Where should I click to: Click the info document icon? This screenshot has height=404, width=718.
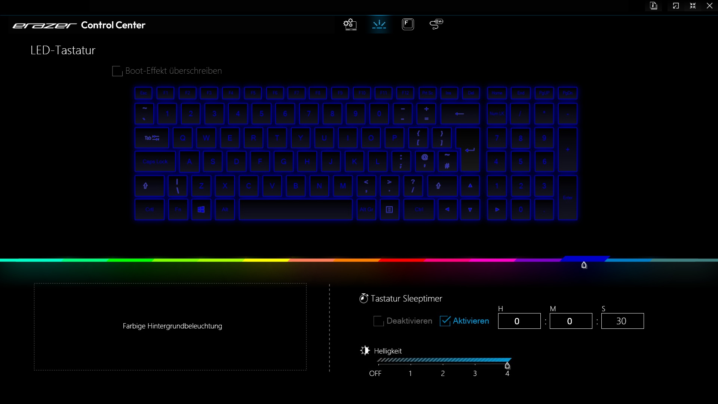tap(653, 6)
